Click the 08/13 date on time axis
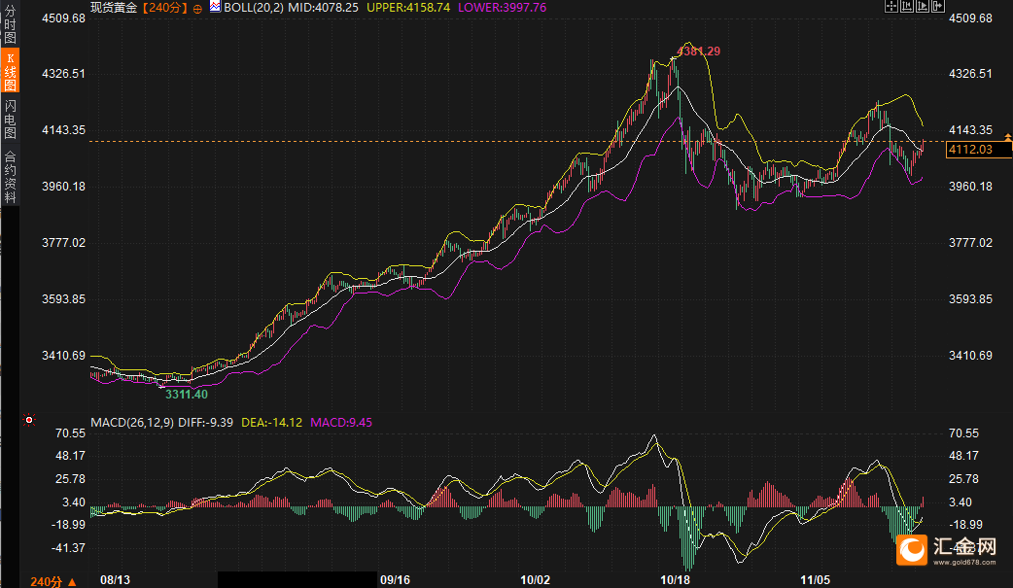Viewport: 1013px width, 588px height. coord(115,579)
